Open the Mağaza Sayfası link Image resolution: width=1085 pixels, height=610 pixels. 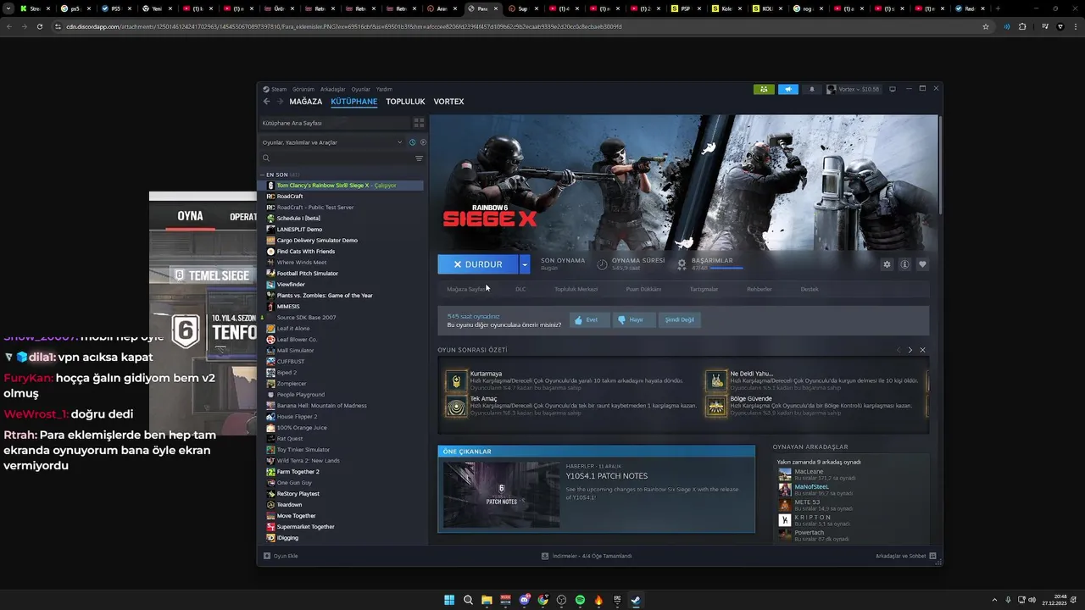466,289
